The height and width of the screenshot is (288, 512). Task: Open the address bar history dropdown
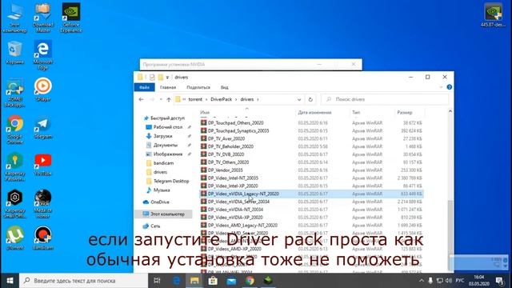(299, 99)
